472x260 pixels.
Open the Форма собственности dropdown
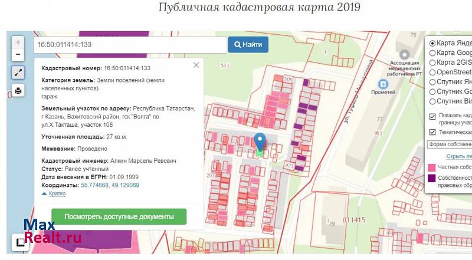(449, 144)
